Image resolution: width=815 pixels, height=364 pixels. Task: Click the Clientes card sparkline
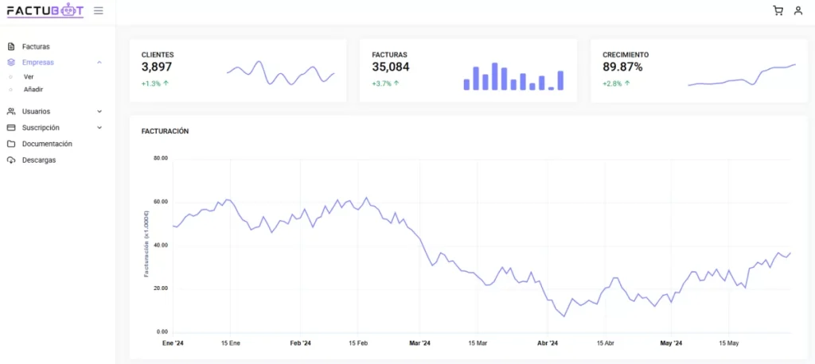pyautogui.click(x=280, y=73)
